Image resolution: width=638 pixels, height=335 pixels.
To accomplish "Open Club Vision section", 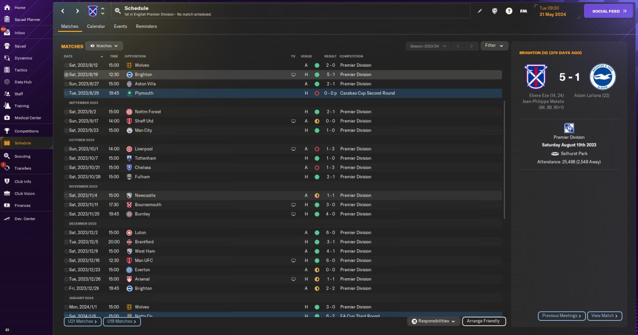I will [x=24, y=194].
